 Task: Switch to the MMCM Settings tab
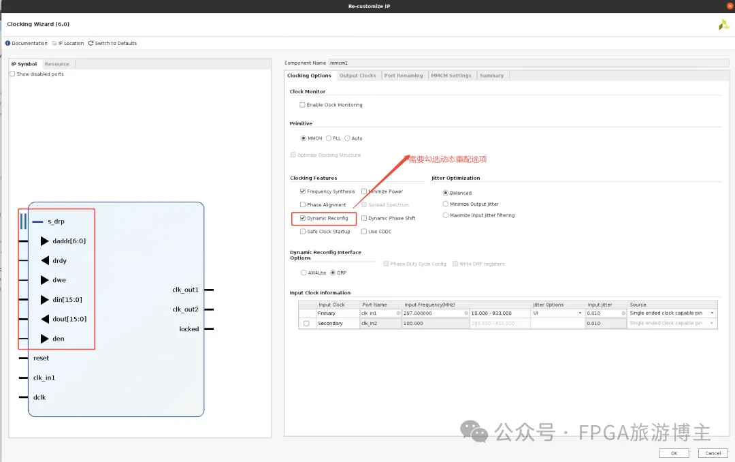[x=451, y=76]
